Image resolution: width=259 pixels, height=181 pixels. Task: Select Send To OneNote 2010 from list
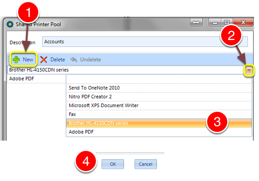tap(159, 88)
